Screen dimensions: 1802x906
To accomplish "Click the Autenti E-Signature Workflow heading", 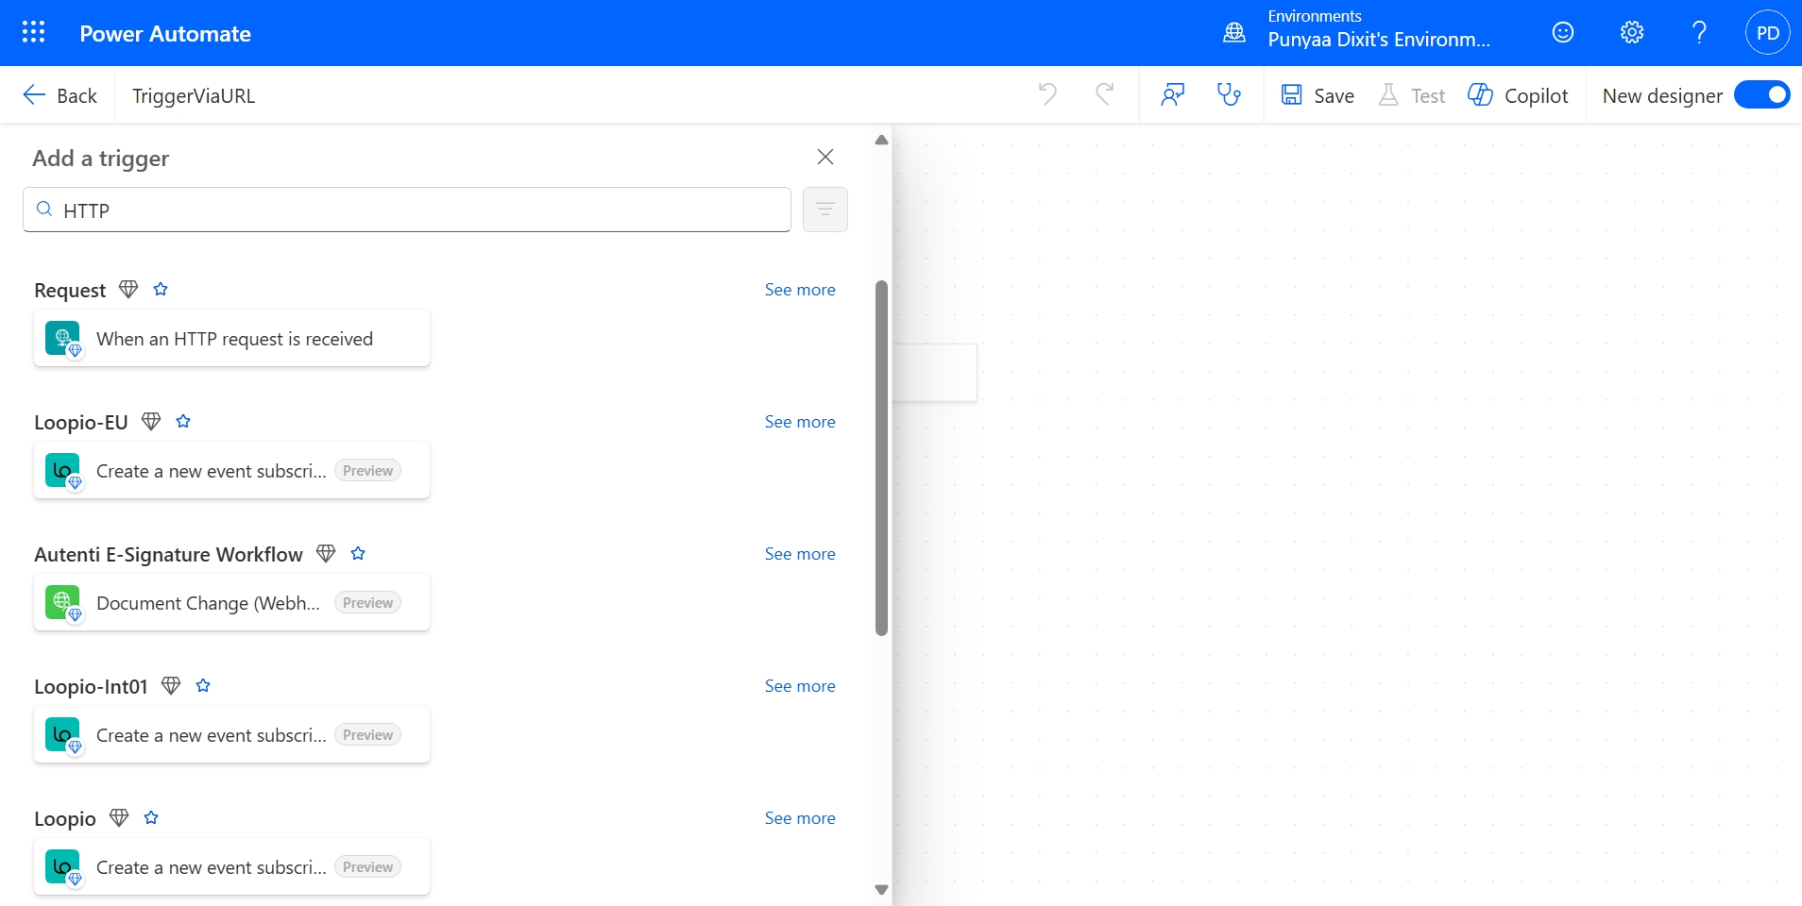I will 168,555.
